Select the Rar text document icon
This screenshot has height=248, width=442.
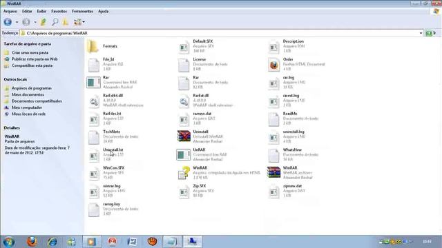[184, 83]
